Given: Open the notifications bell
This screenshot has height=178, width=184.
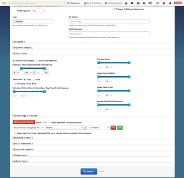Looking at the screenshot, I should [164, 3].
